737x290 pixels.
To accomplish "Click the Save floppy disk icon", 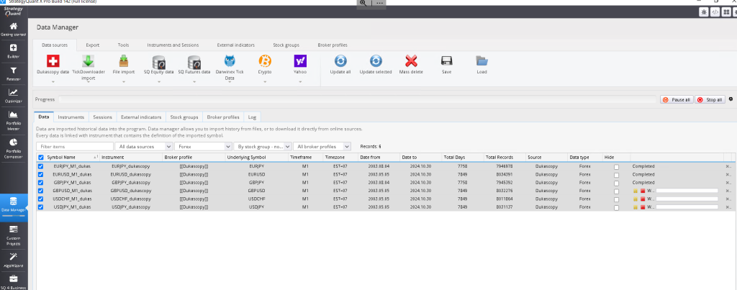I will point(446,61).
